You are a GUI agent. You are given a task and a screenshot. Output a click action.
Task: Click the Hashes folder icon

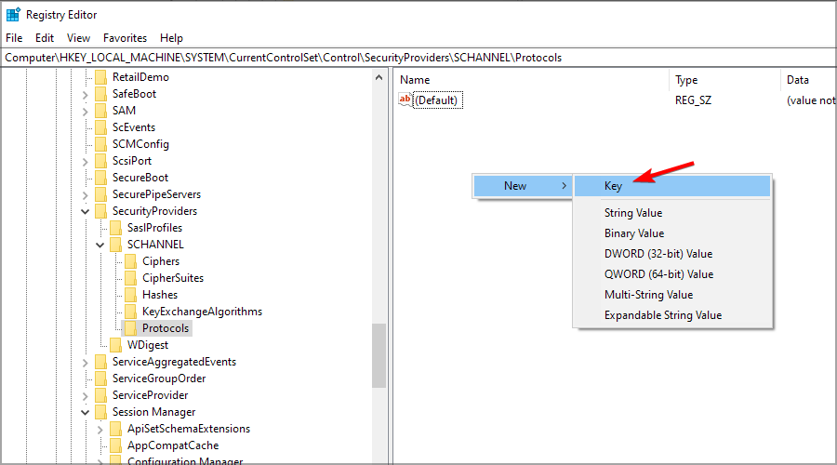[x=131, y=295]
